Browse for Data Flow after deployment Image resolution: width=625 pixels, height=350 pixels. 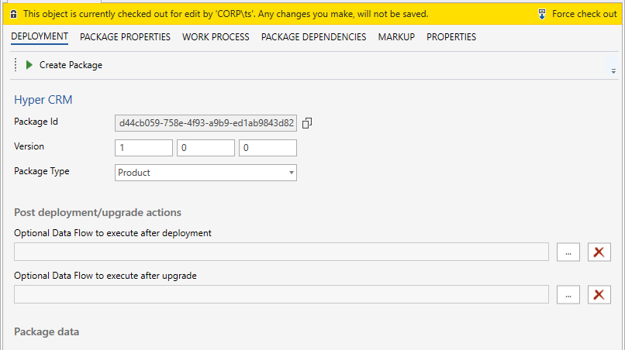568,252
